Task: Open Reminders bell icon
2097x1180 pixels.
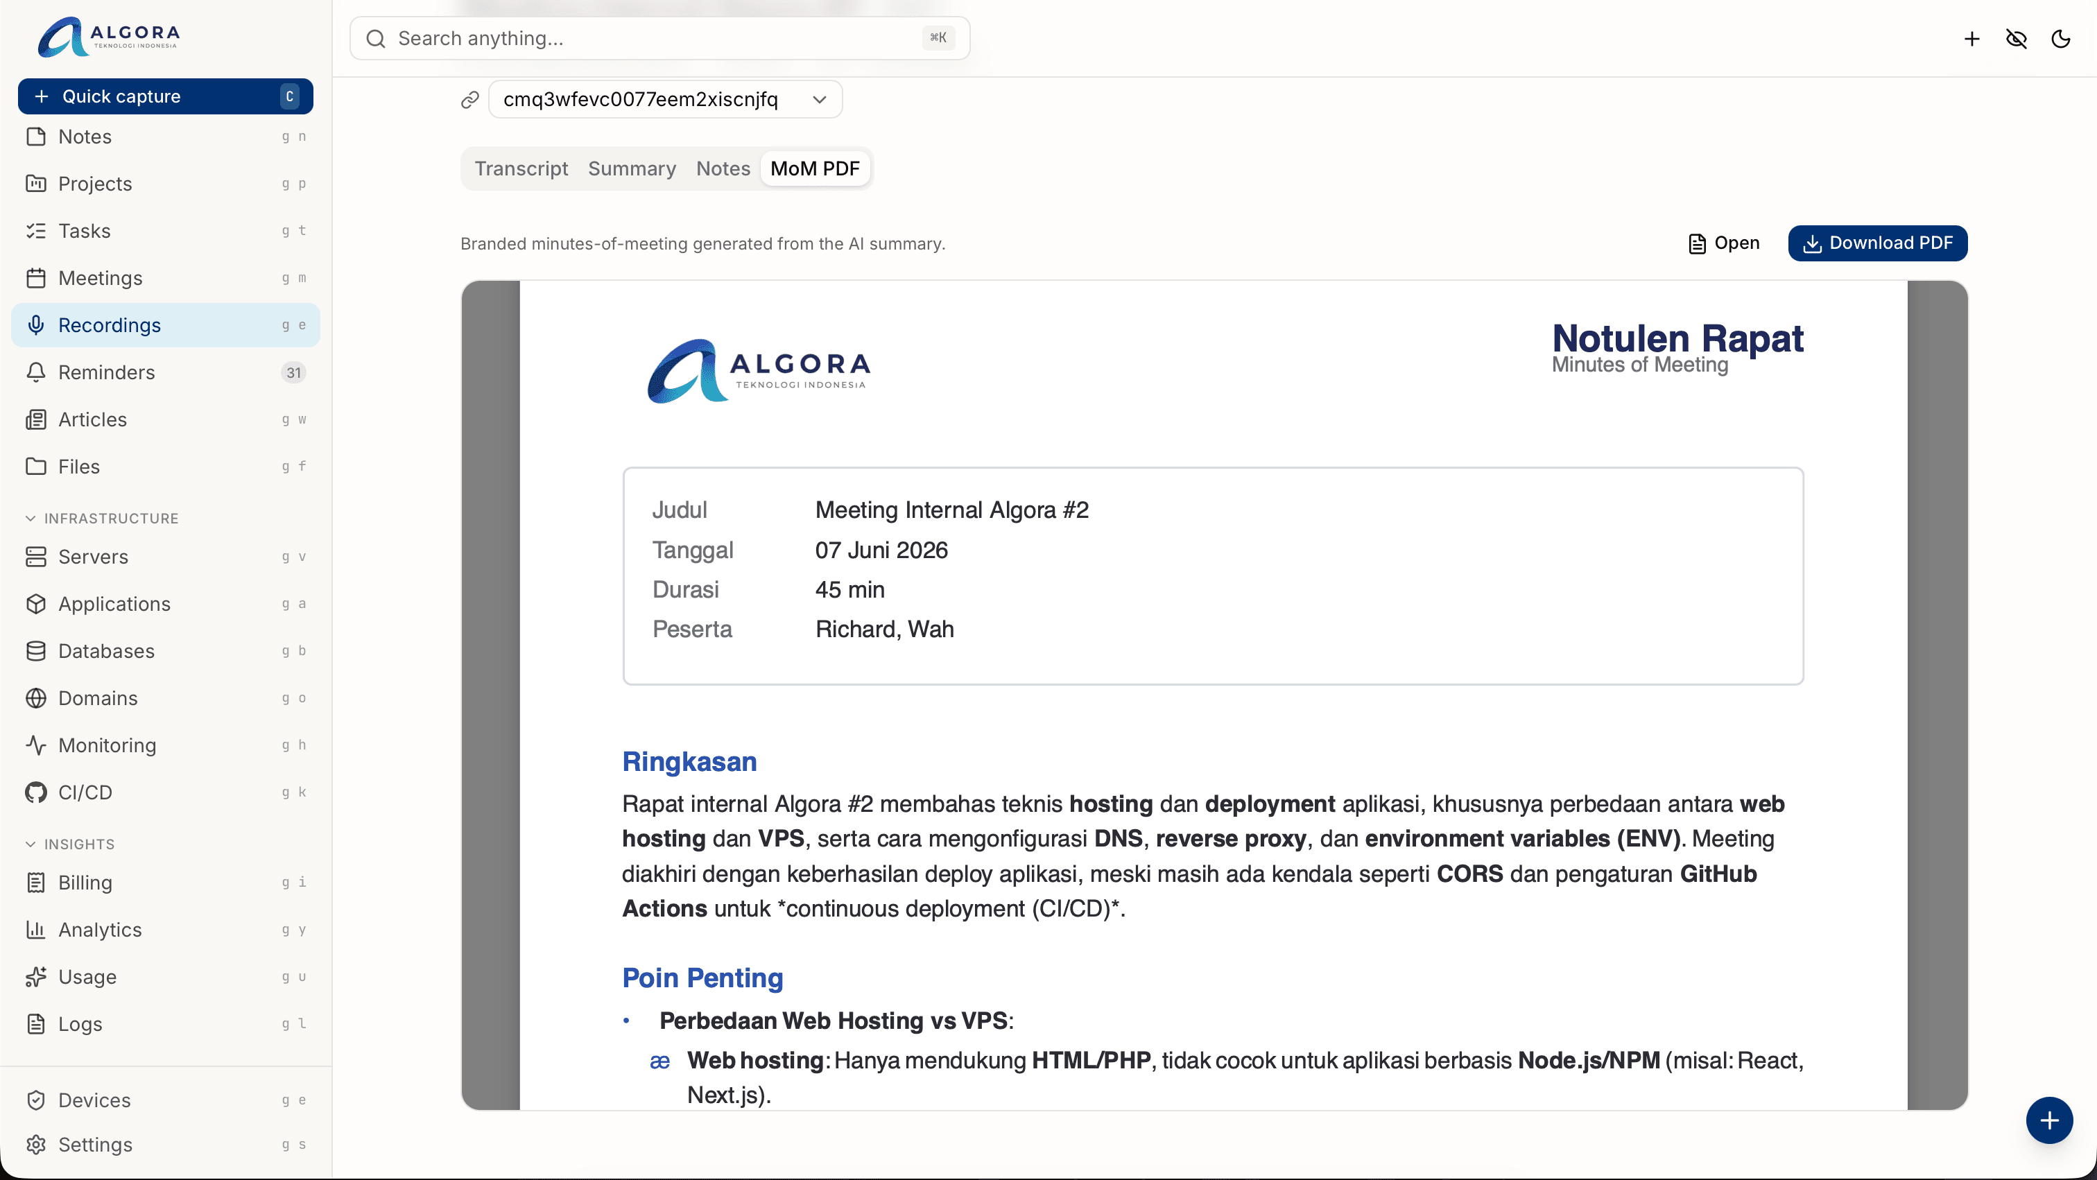Action: click(x=36, y=373)
